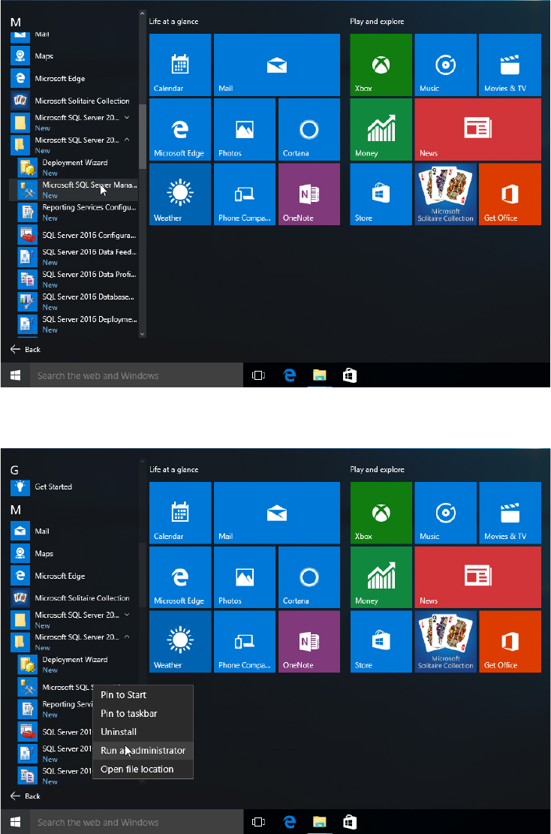Open News tile in lower screenshot
551x834 pixels.
pos(477,577)
